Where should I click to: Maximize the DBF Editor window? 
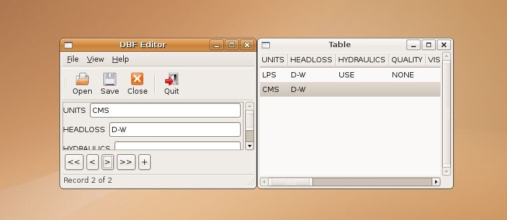pyautogui.click(x=232, y=45)
